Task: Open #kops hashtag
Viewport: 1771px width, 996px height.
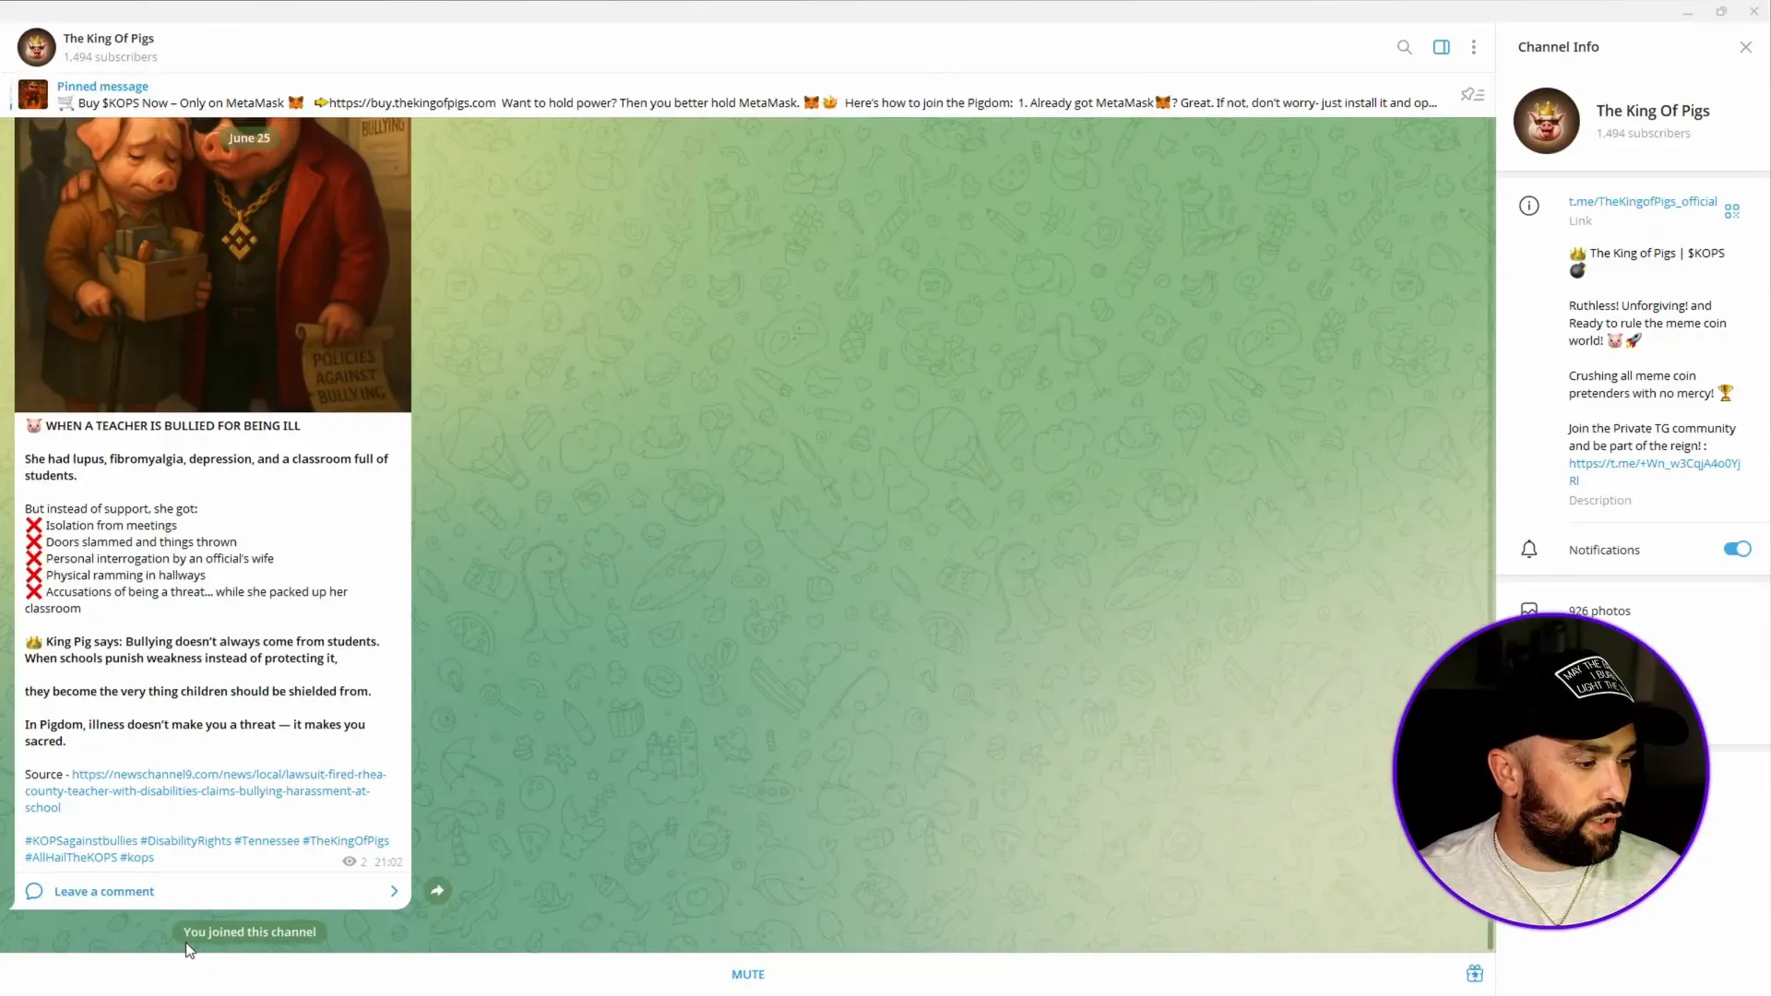Action: pos(137,857)
